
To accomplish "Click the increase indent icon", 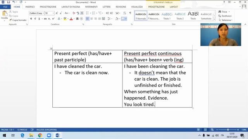I will tap(112, 13).
